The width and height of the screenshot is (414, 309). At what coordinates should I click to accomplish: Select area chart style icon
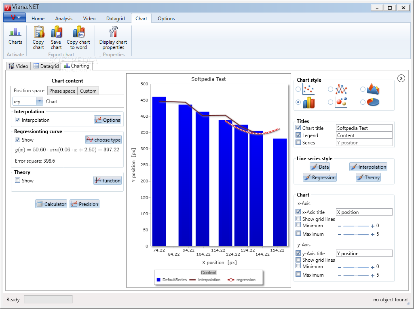pyautogui.click(x=373, y=89)
